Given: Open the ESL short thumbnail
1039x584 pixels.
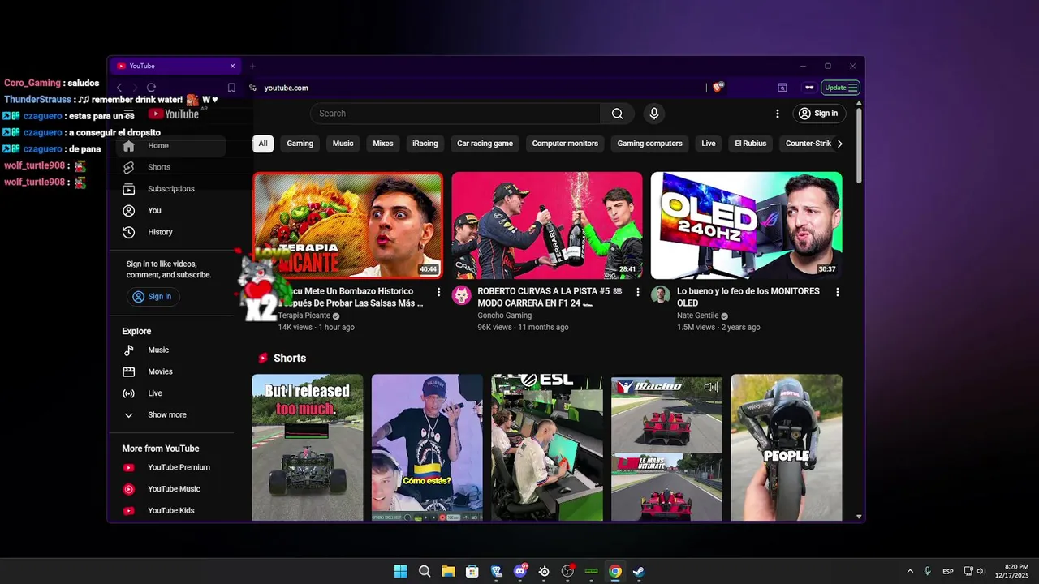Looking at the screenshot, I should coord(547,447).
